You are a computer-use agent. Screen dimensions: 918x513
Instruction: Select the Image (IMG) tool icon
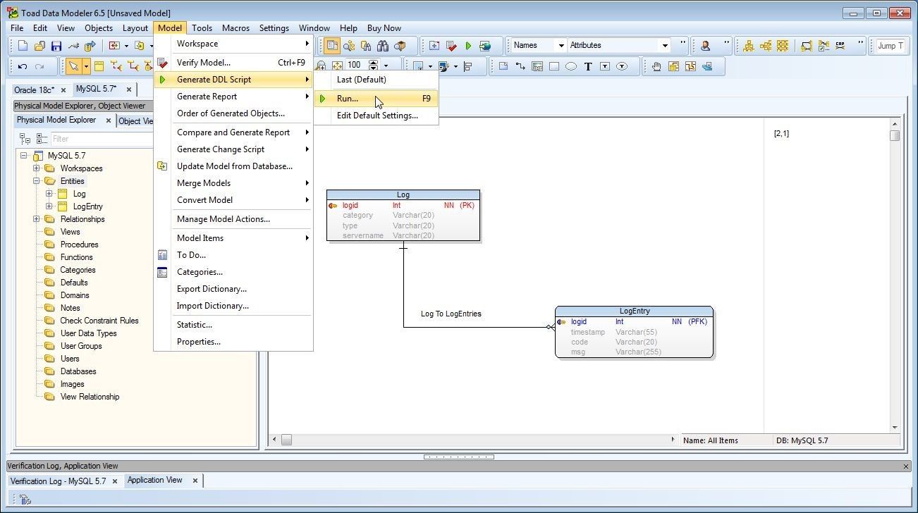(x=537, y=66)
